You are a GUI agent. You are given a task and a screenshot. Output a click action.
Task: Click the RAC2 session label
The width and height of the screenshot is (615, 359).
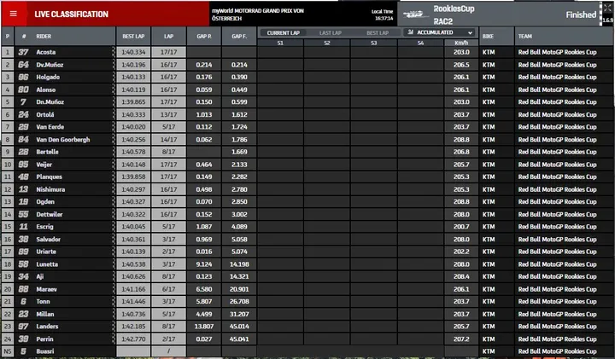click(x=443, y=21)
